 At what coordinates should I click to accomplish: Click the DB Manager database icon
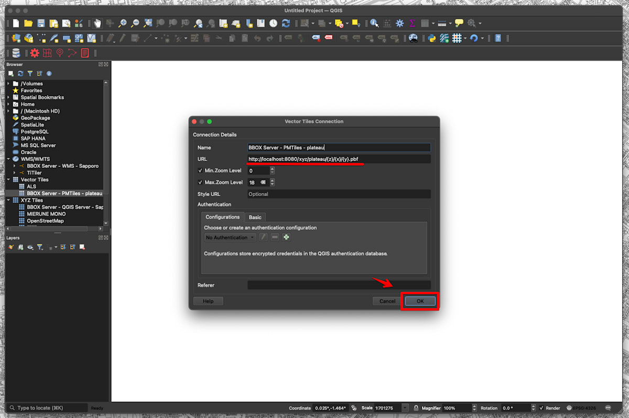click(x=16, y=53)
